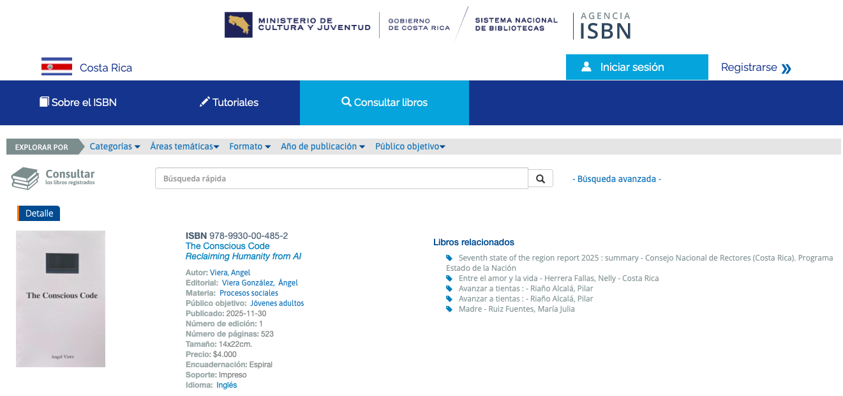Expand the Categorías dropdown
The image size is (843, 396).
pos(115,146)
